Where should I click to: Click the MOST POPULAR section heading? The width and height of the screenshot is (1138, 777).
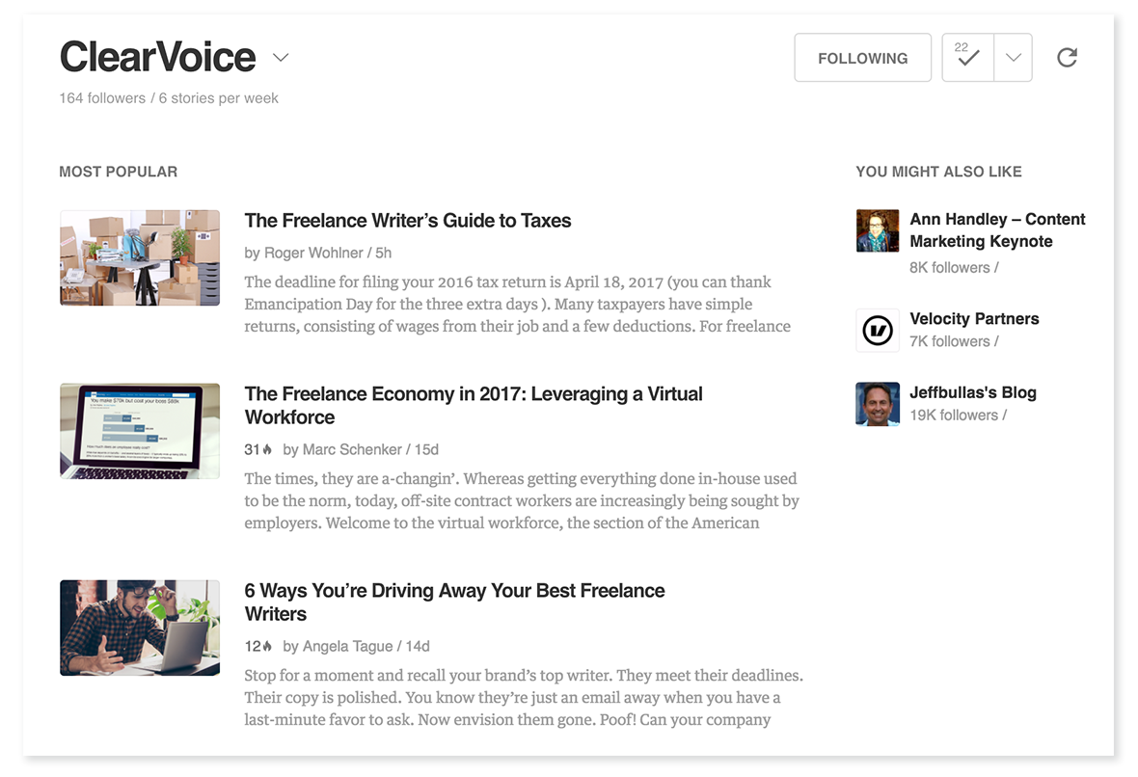[119, 172]
